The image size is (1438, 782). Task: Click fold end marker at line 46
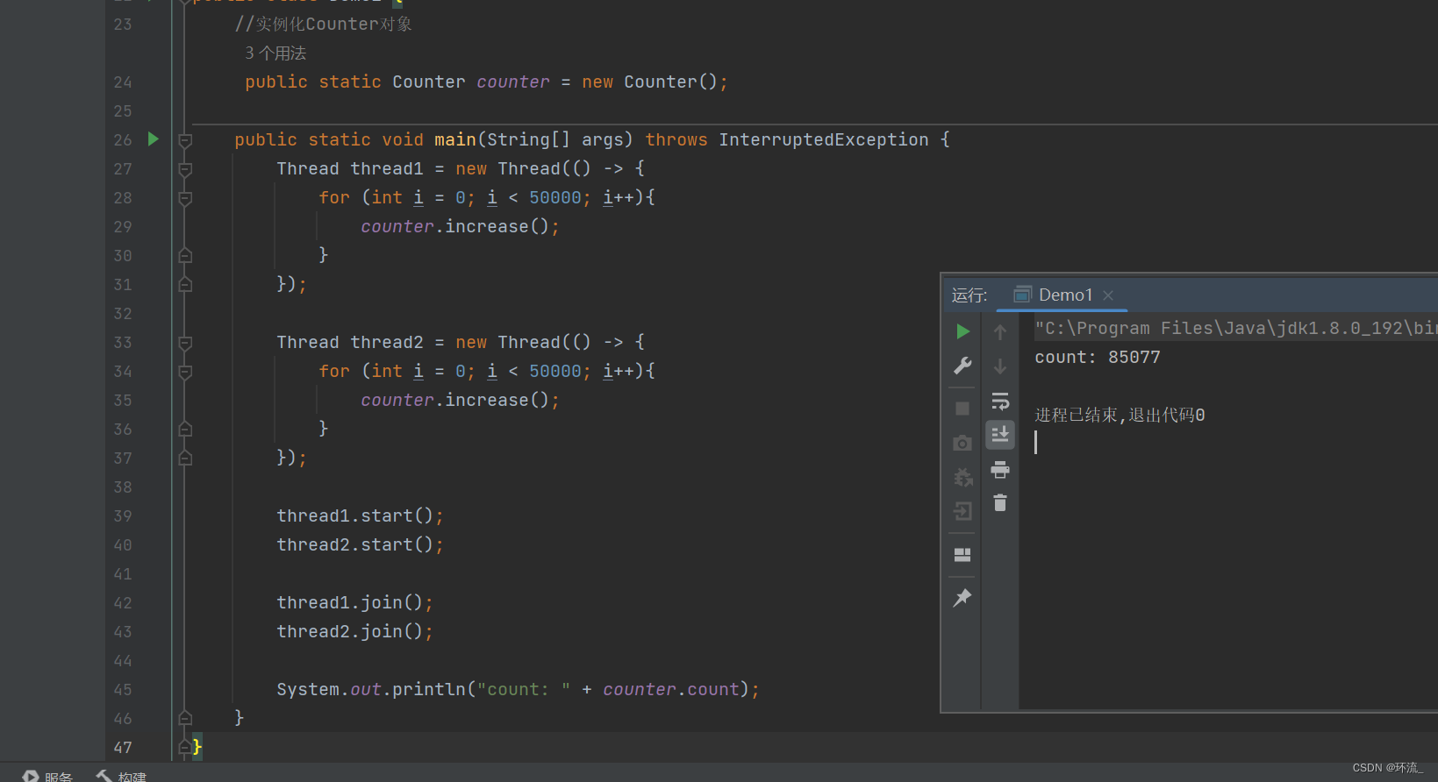[x=185, y=719]
